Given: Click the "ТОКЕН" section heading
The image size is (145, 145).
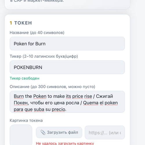Looking at the screenshot, I should pyautogui.click(x=23, y=23).
